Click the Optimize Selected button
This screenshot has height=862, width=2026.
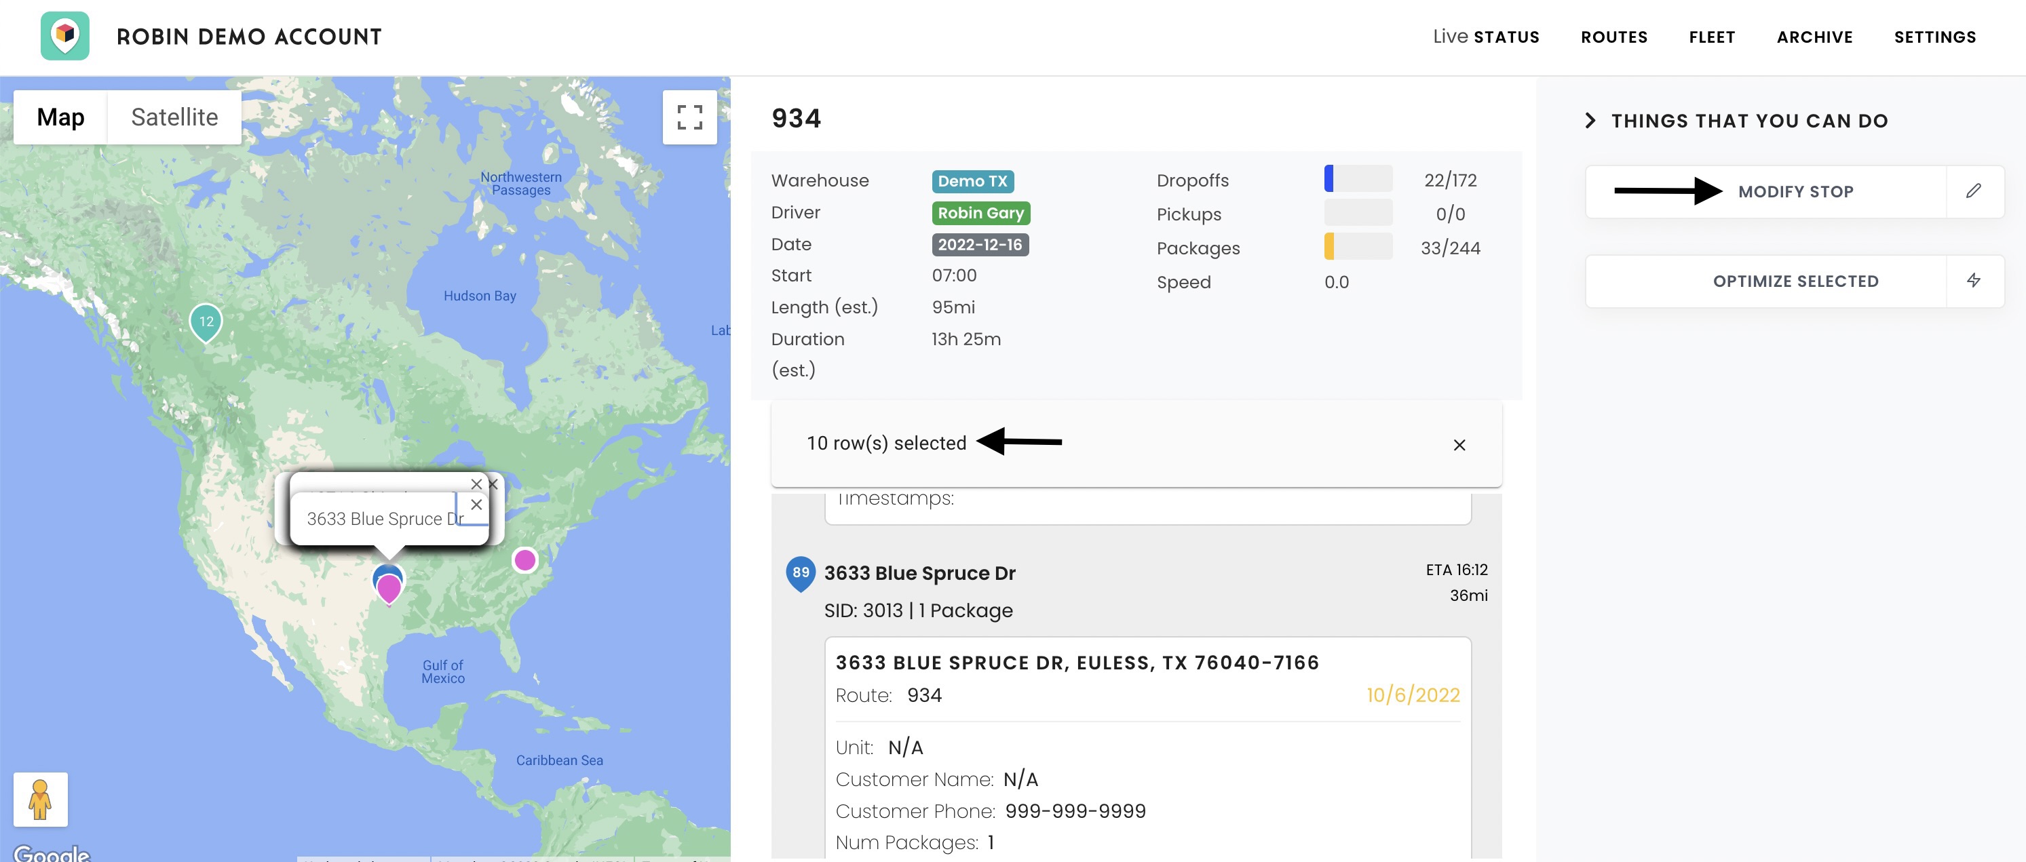click(1795, 281)
